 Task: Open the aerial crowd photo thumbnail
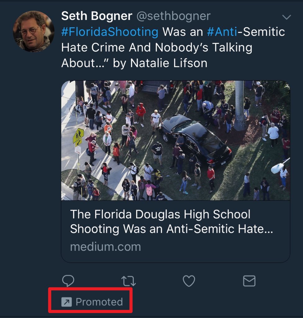point(175,140)
